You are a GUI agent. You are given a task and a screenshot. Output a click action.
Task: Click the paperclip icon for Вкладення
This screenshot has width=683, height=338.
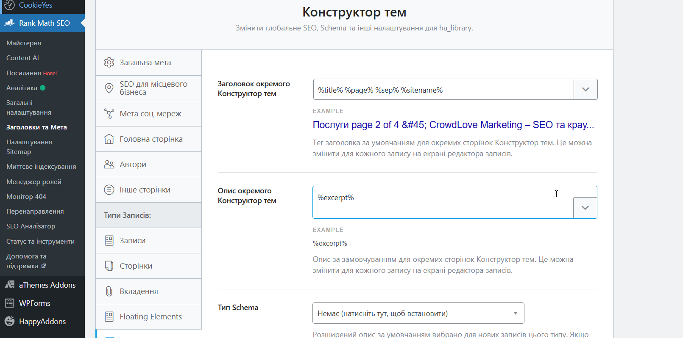(109, 291)
